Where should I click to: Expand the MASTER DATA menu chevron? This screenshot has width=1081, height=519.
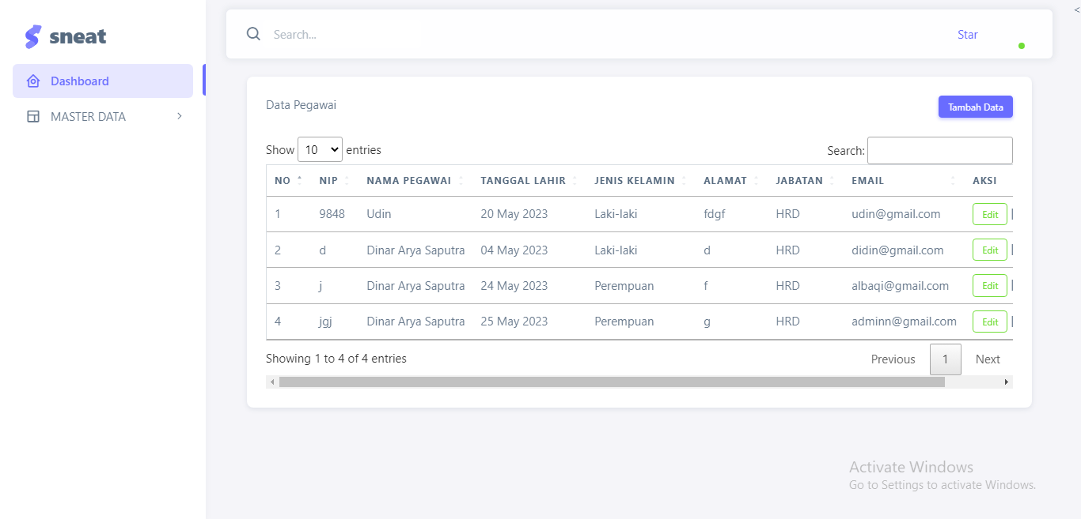click(180, 116)
